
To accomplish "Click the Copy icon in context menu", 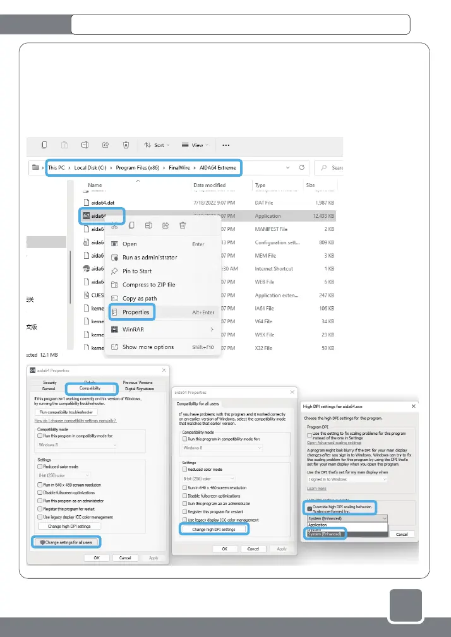I will (x=131, y=225).
